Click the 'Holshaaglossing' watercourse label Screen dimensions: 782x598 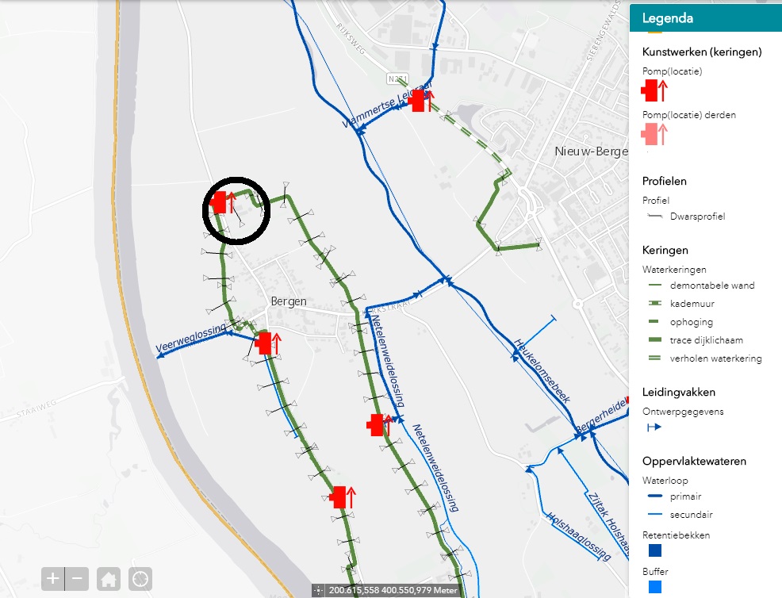[x=579, y=536]
